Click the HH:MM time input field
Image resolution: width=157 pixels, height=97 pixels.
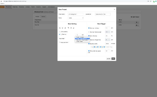coord(108,44)
